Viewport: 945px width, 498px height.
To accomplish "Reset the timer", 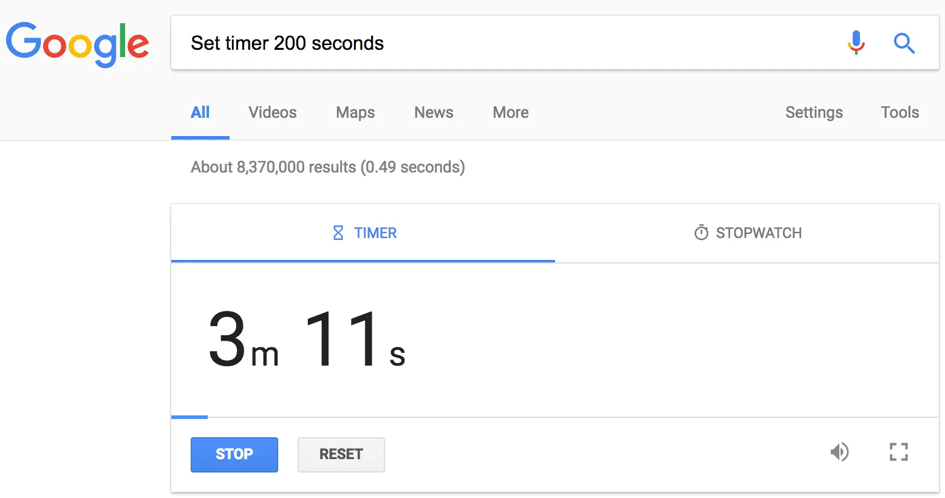I will click(x=341, y=454).
